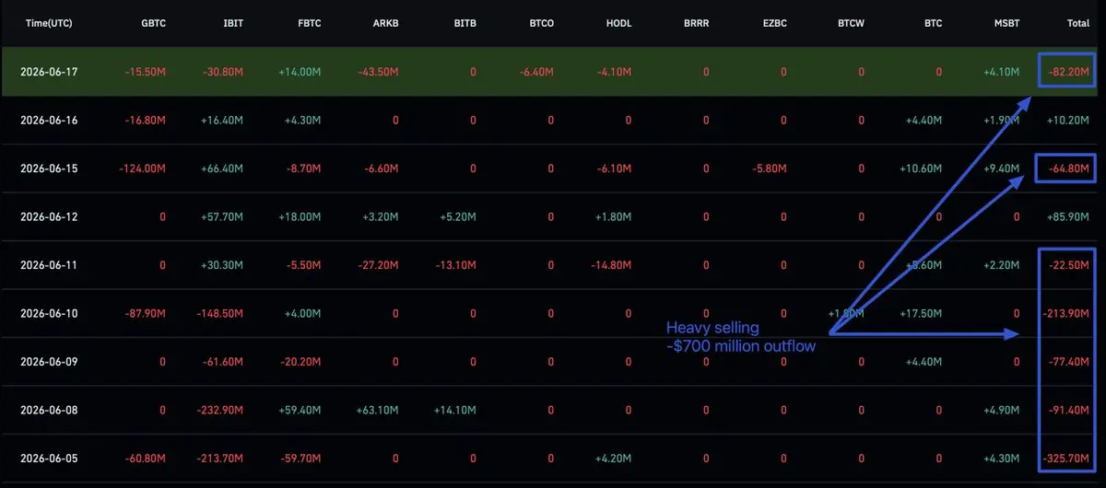
Task: Click the -232.90M IBIT value
Action: pos(222,410)
